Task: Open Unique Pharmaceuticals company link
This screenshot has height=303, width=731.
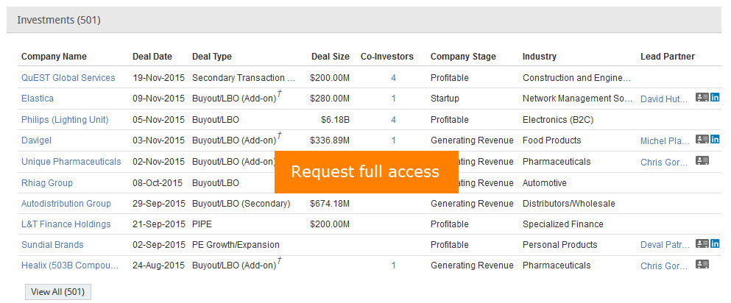Action: point(71,162)
